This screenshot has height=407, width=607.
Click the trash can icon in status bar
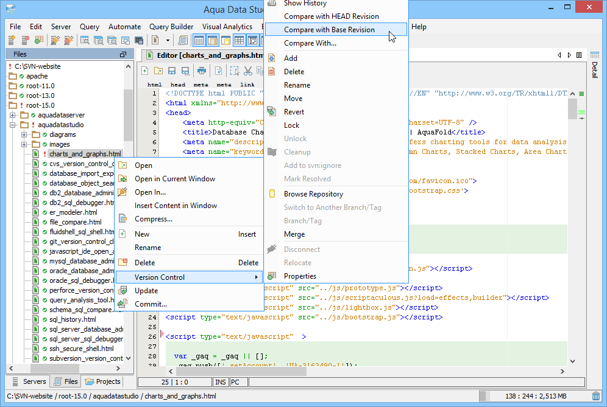point(596,396)
